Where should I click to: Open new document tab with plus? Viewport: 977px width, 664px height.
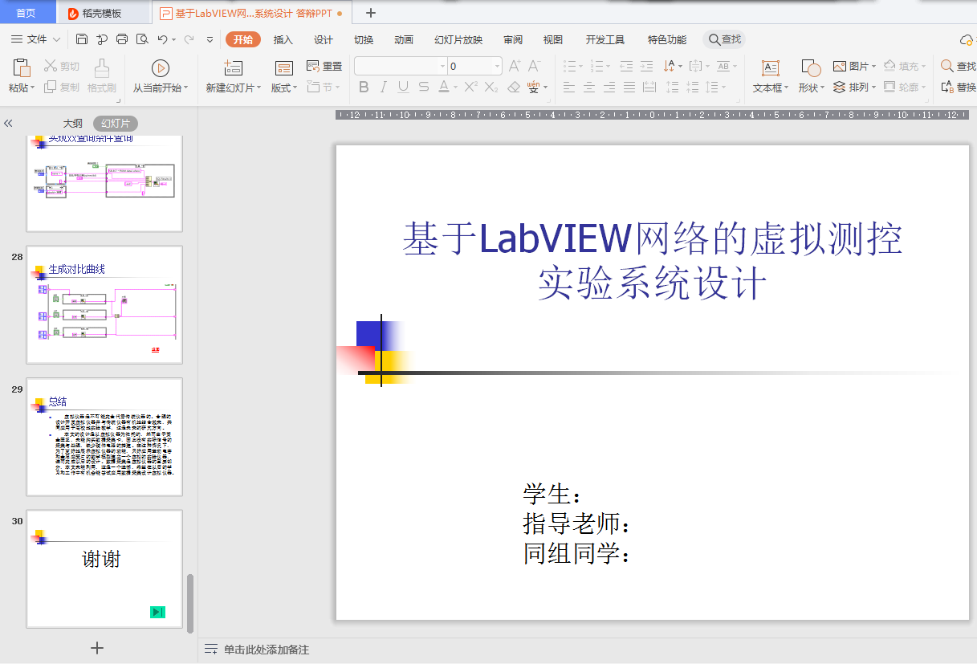coord(370,13)
